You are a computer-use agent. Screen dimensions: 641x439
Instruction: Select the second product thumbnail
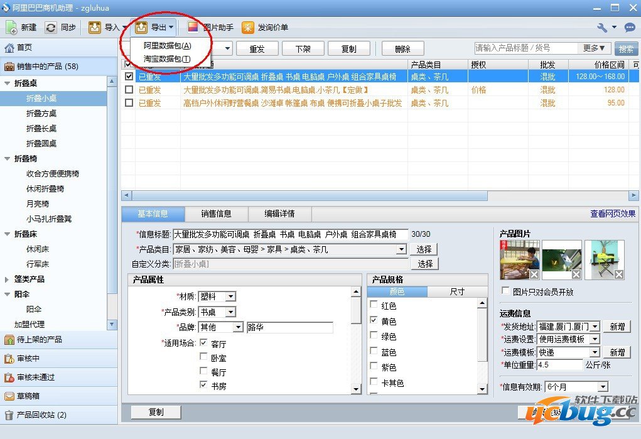(x=562, y=260)
